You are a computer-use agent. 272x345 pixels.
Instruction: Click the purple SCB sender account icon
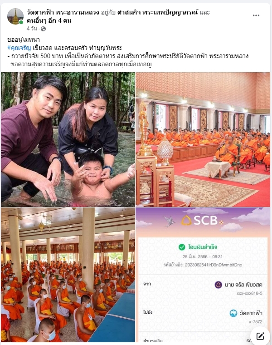218,285
